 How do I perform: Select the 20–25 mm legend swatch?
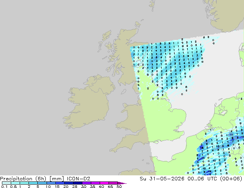[69, 183]
